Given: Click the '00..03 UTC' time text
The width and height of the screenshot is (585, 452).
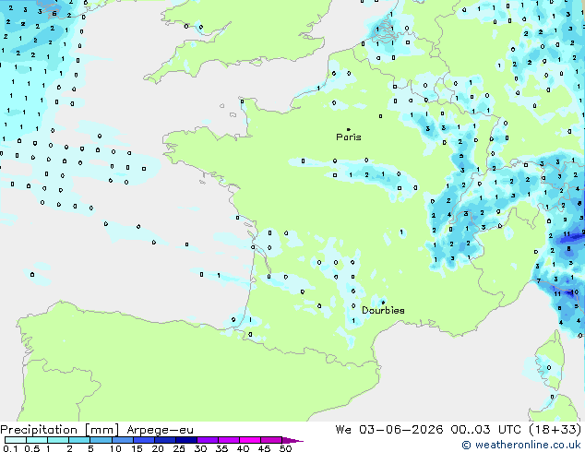Looking at the screenshot, I should point(485,430).
